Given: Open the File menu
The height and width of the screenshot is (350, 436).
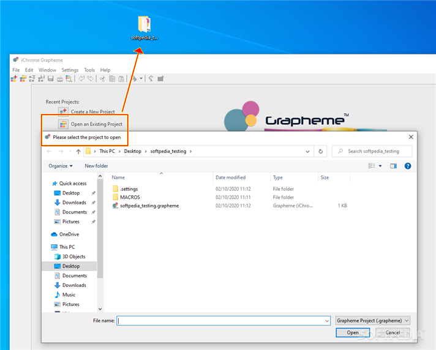Looking at the screenshot, I should pos(16,70).
